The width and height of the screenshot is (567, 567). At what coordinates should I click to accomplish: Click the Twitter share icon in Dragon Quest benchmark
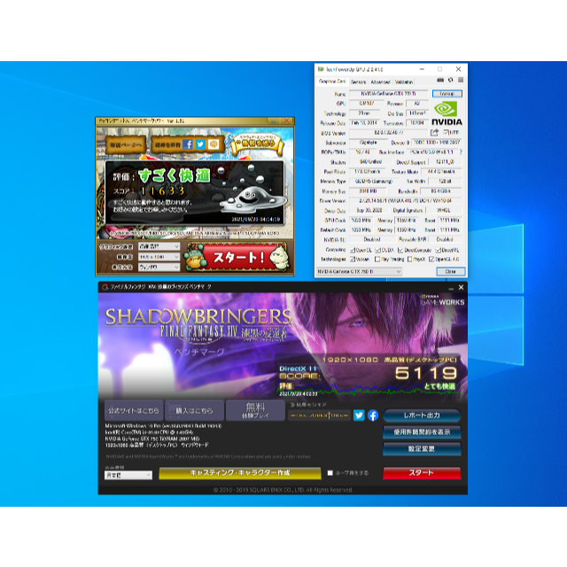tap(200, 144)
